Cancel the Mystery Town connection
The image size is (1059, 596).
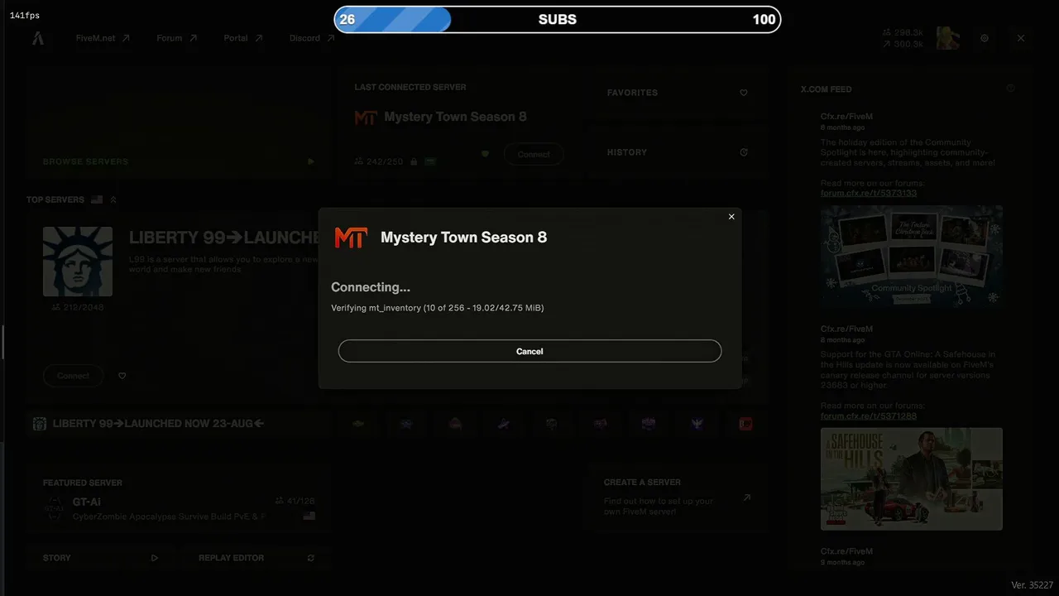tap(529, 351)
